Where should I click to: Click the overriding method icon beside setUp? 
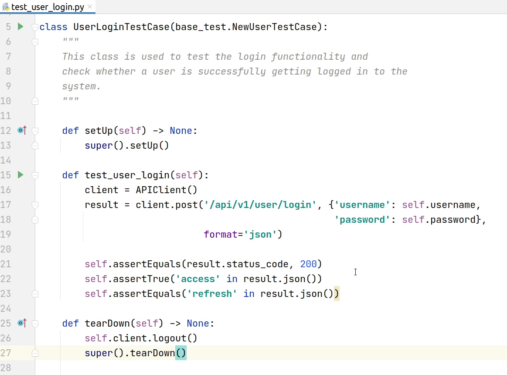tap(21, 130)
